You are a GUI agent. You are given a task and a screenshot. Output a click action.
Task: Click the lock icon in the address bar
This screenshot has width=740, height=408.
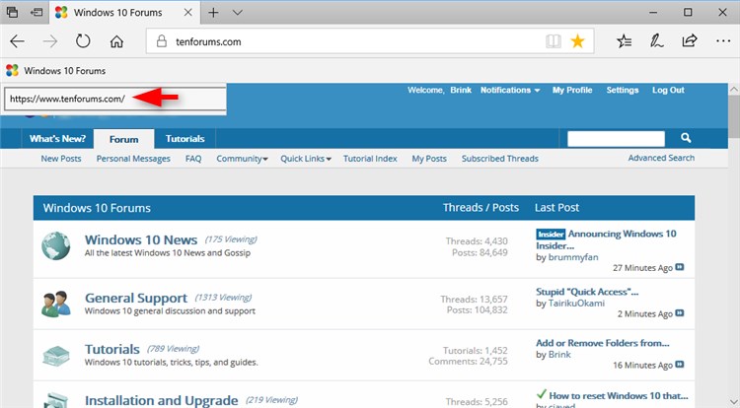pos(162,41)
